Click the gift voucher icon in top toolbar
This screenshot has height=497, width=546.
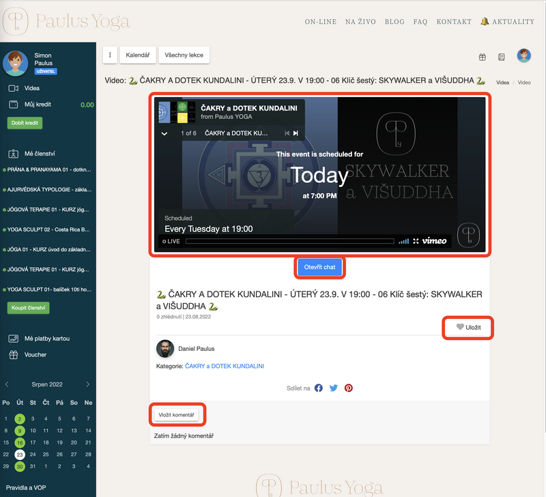(x=483, y=57)
